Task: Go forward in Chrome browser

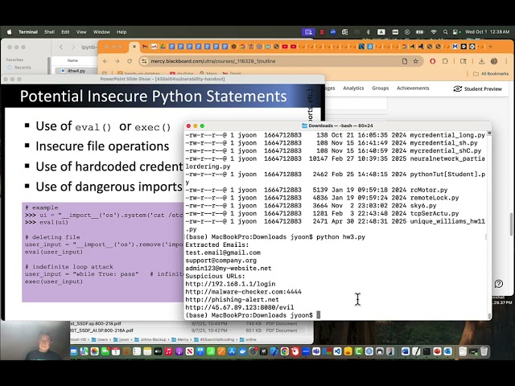Action: click(x=117, y=61)
